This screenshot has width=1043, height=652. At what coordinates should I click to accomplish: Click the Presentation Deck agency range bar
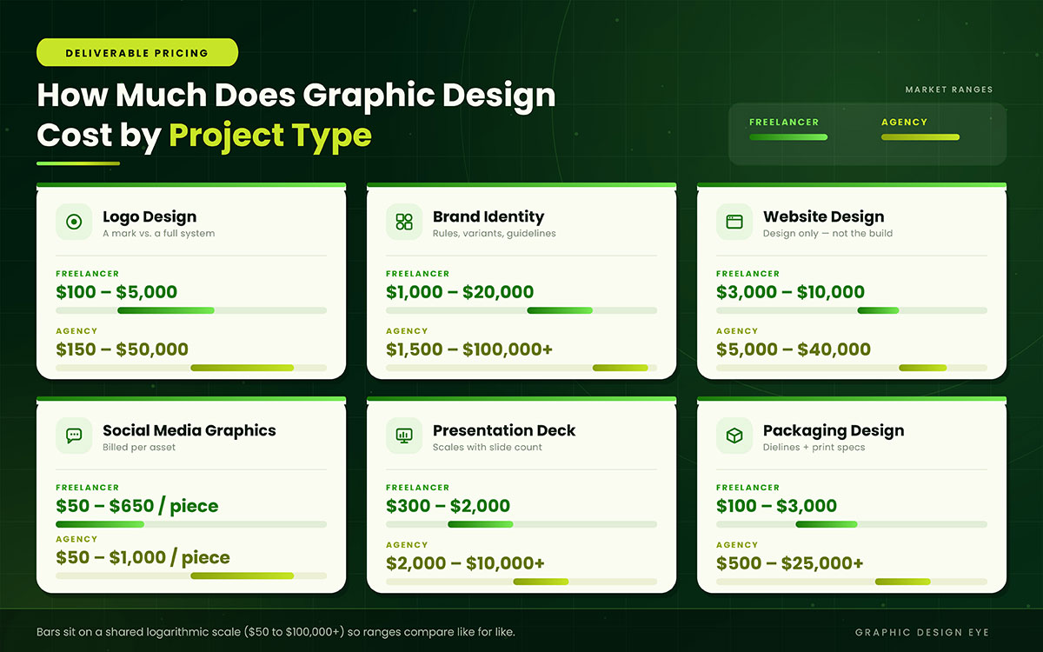[x=541, y=582]
